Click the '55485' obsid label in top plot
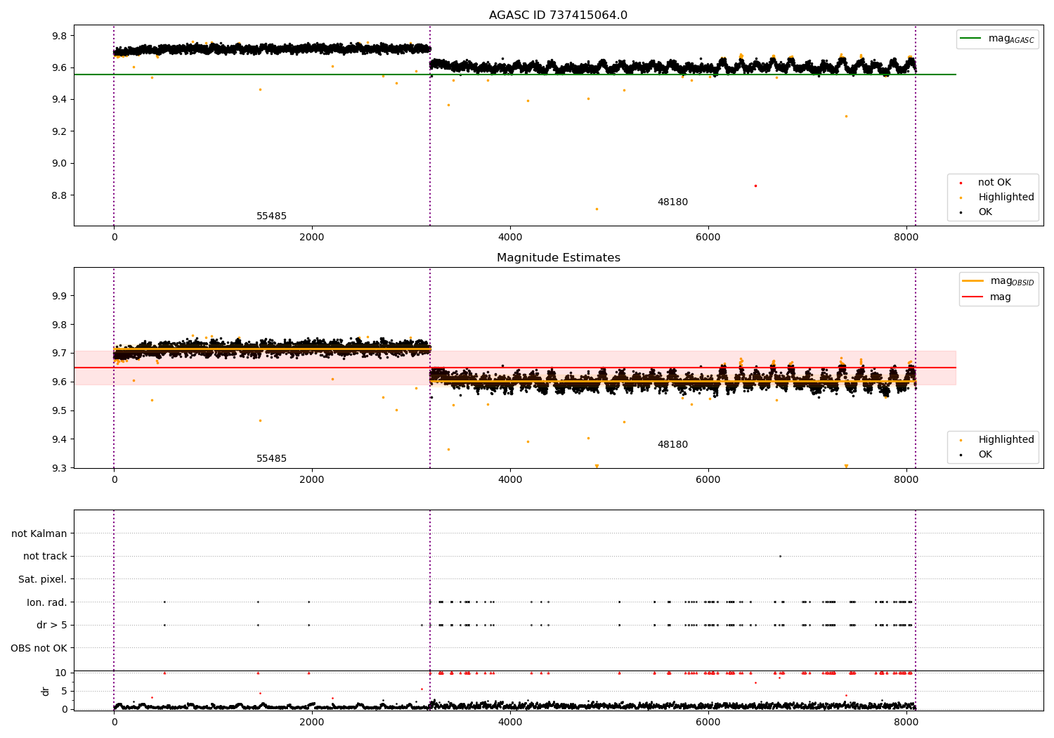Viewport: 1054px width, 738px height. [271, 216]
